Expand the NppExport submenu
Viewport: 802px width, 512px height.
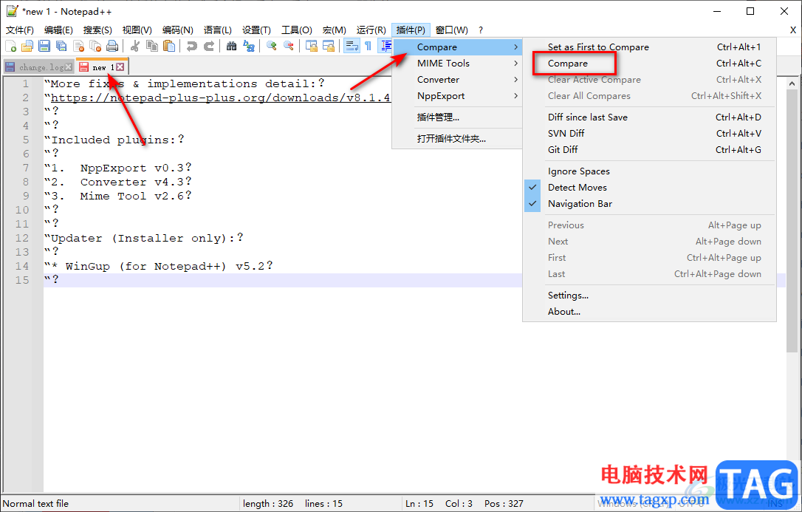[x=457, y=96]
